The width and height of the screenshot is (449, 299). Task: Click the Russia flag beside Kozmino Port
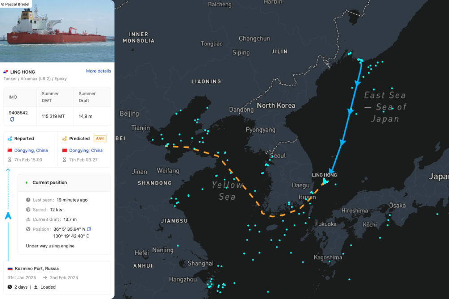click(x=10, y=268)
